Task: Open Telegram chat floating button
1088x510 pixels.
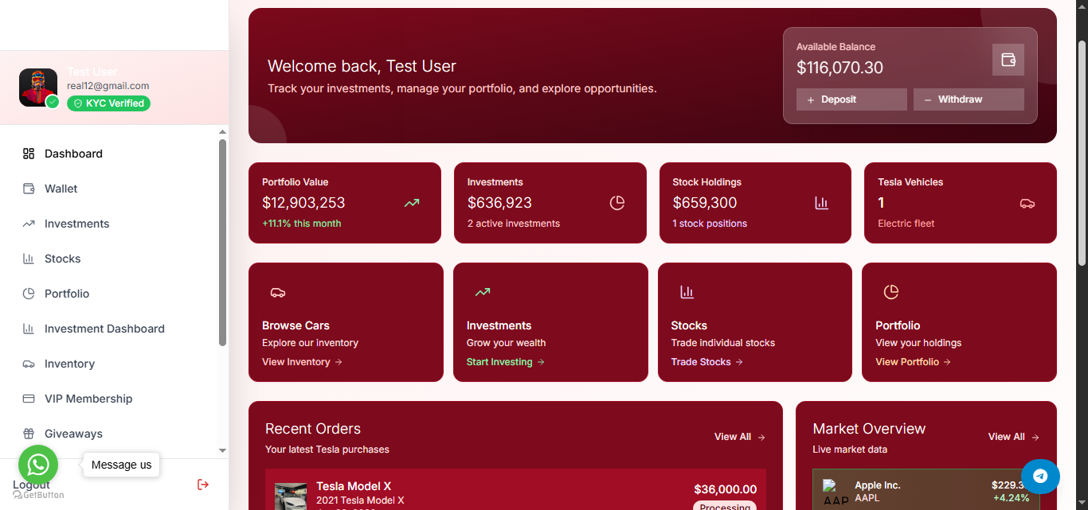Action: click(x=1040, y=476)
